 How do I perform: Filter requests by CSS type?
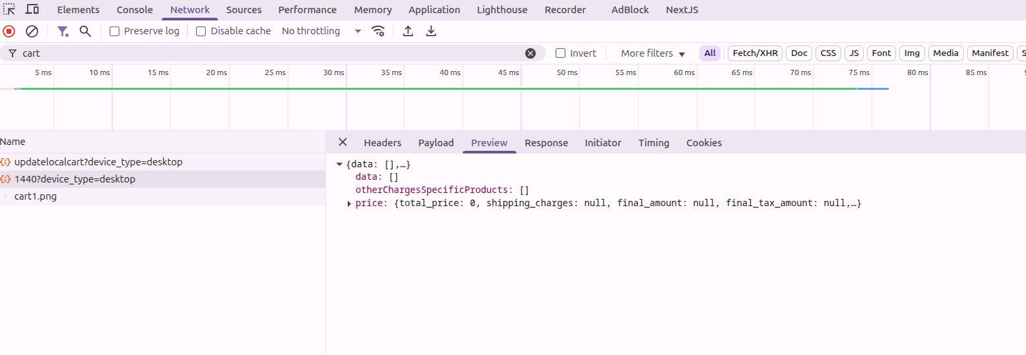click(828, 53)
